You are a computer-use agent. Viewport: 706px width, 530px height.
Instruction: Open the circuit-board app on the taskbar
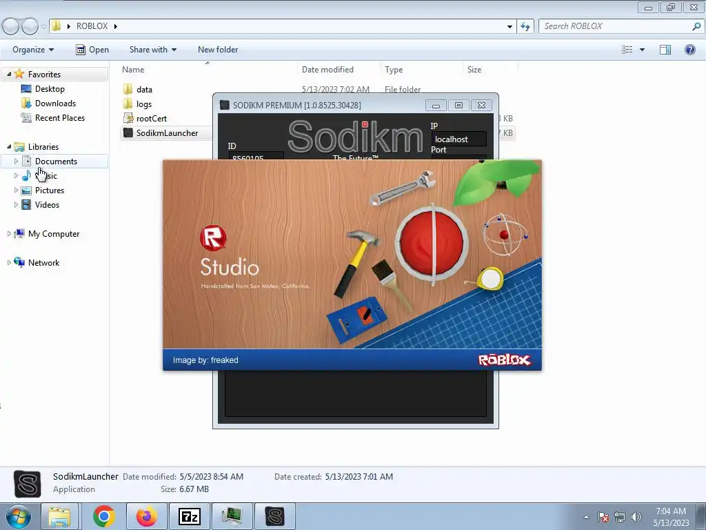232,516
